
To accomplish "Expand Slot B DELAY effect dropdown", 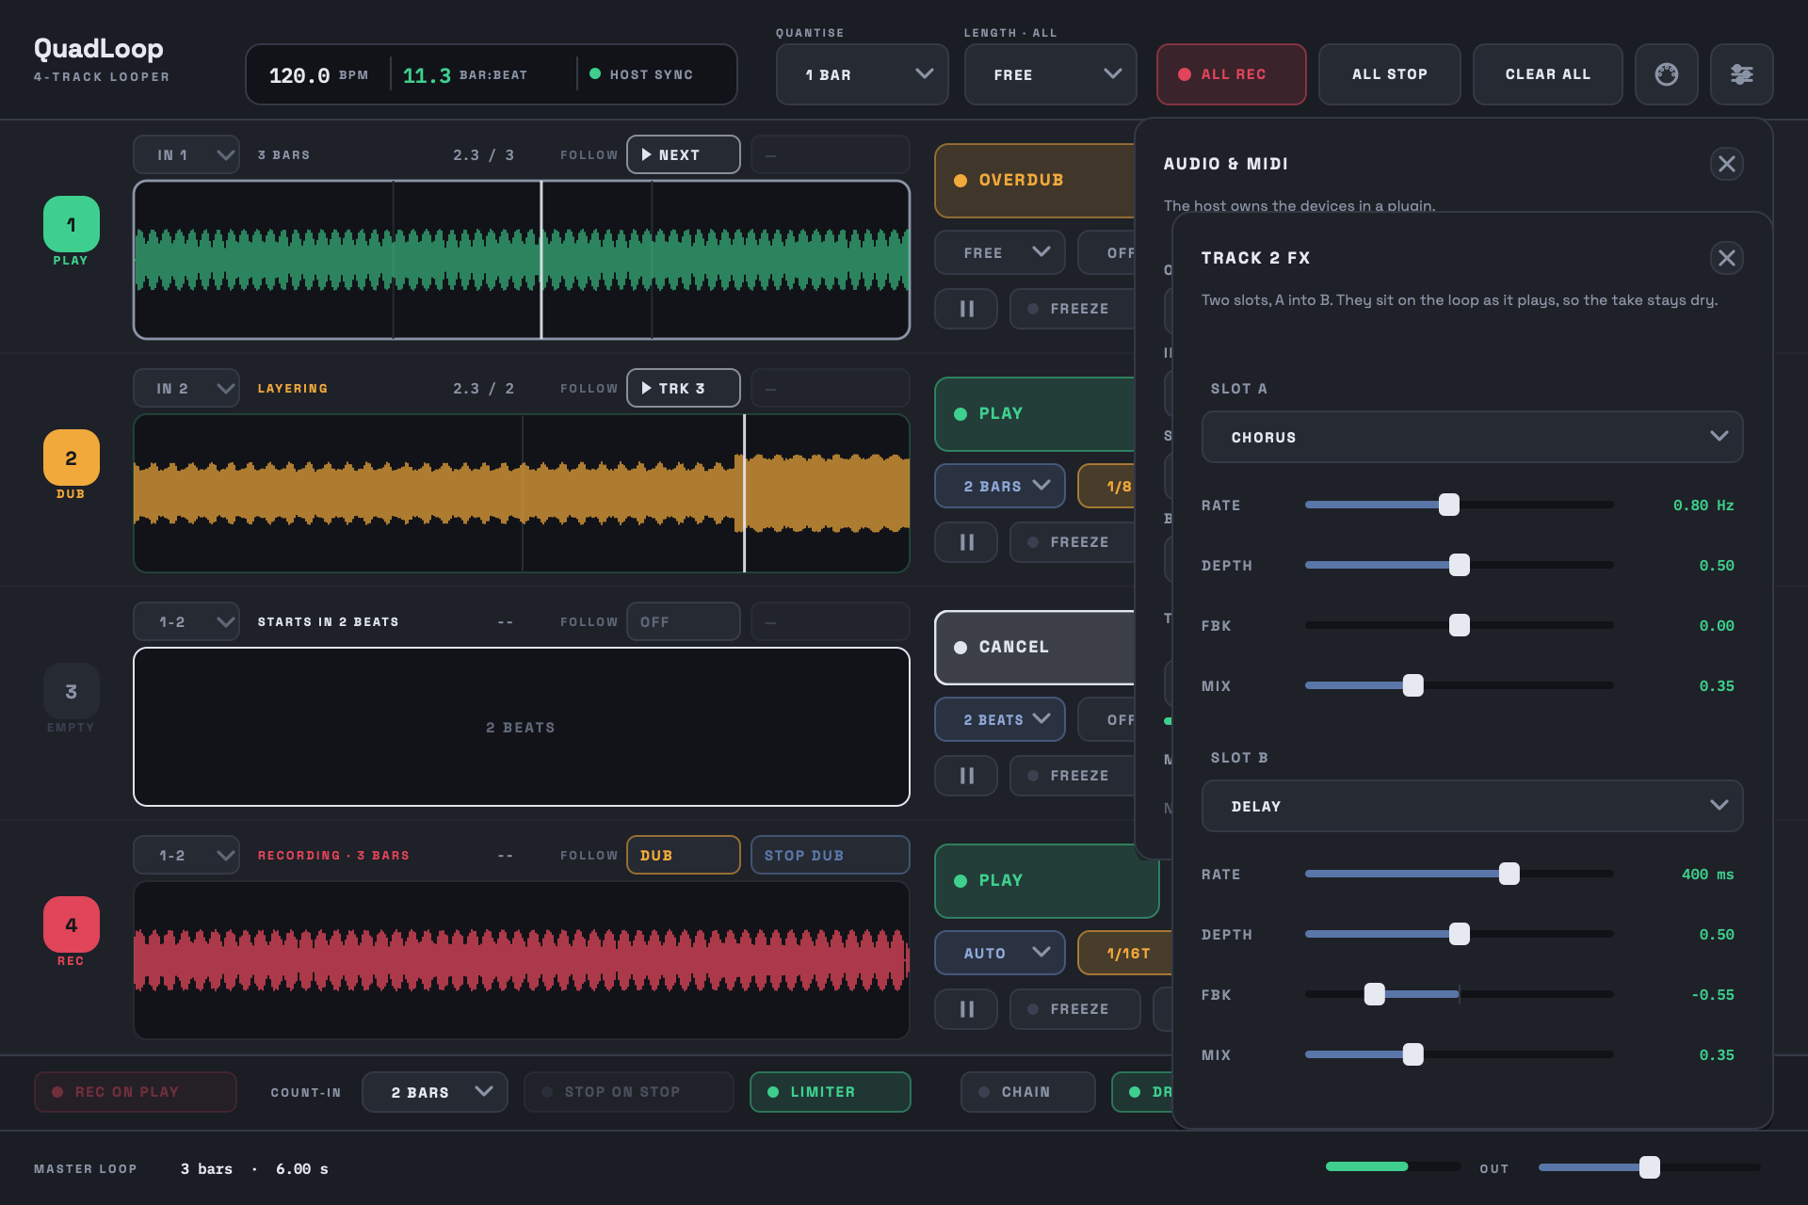I will coord(1472,806).
